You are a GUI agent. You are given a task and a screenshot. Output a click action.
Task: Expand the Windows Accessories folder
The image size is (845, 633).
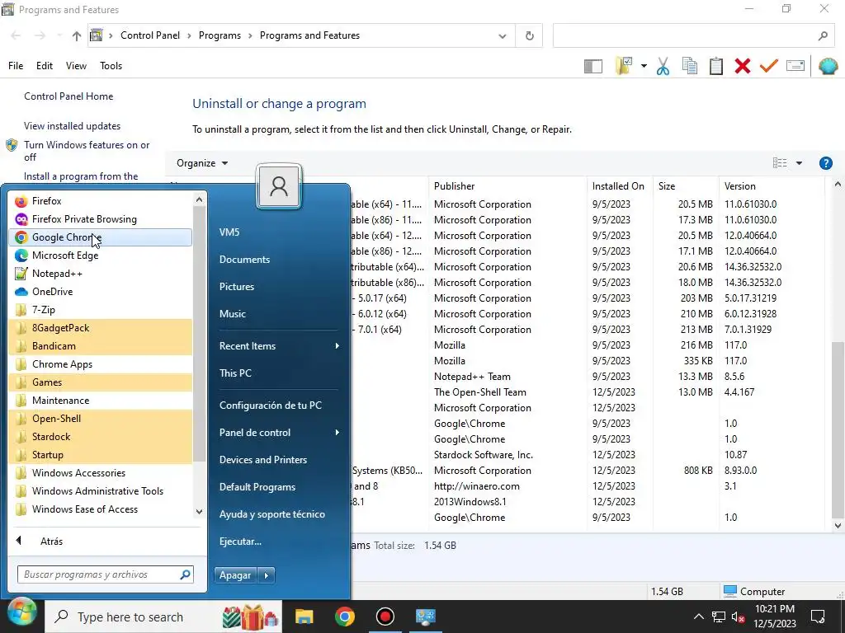(x=100, y=473)
